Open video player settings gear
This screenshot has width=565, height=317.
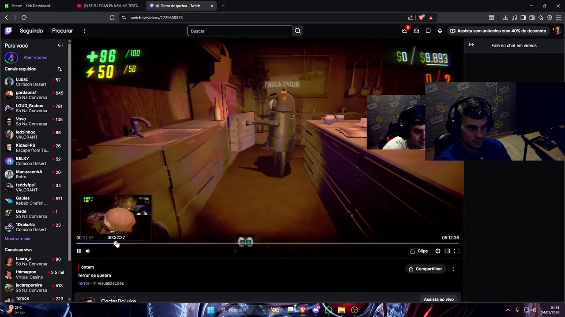438,251
